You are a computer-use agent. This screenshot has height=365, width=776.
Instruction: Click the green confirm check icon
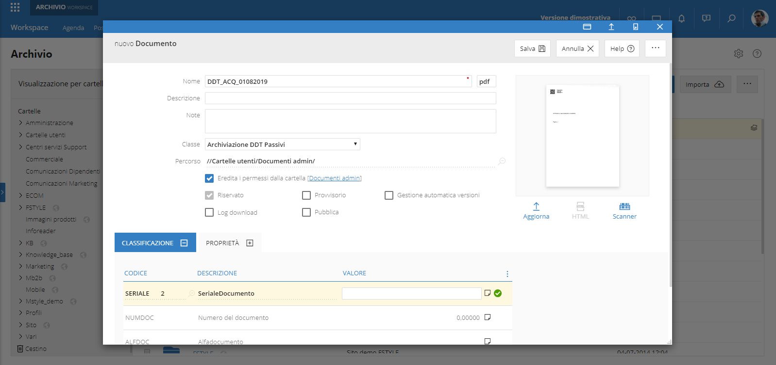click(498, 293)
